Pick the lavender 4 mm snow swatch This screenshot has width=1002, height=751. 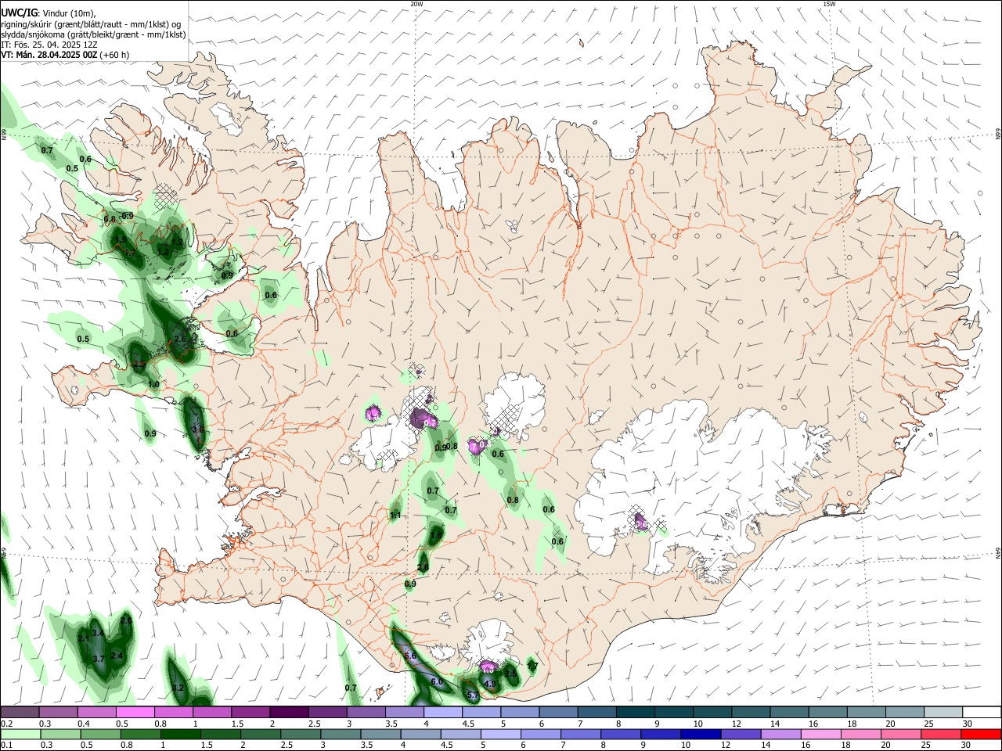[443, 713]
